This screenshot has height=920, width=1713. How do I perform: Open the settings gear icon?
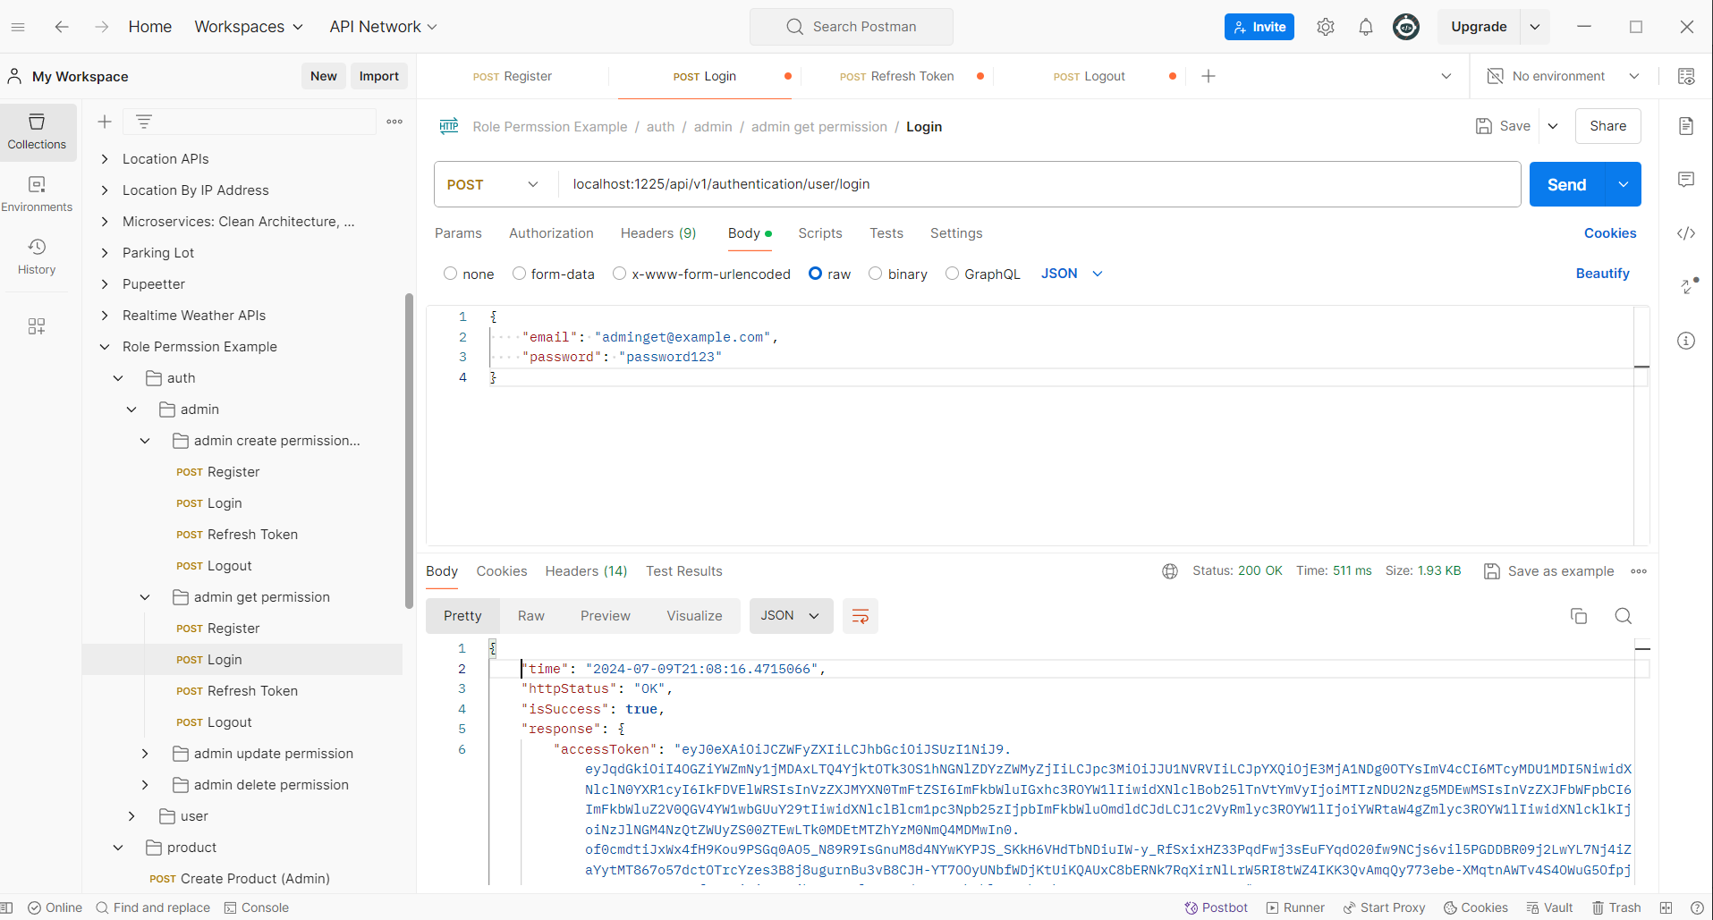[1326, 27]
